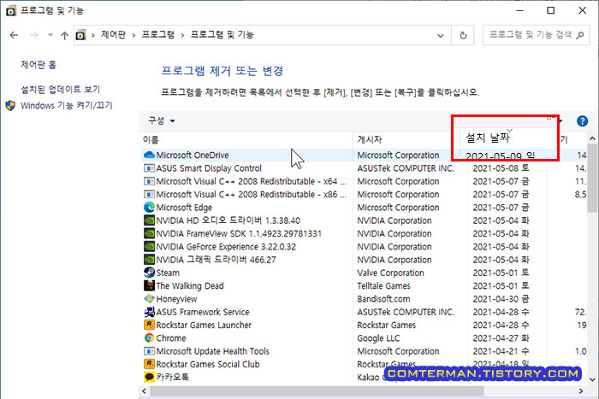The image size is (599, 399).
Task: Click the ASUS Smart Display Control icon
Action: (149, 167)
